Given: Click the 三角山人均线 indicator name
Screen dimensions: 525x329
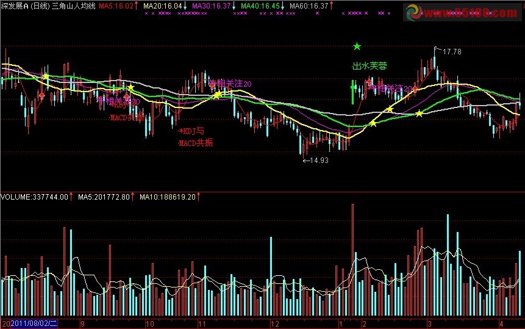Looking at the screenshot, I should tap(73, 5).
